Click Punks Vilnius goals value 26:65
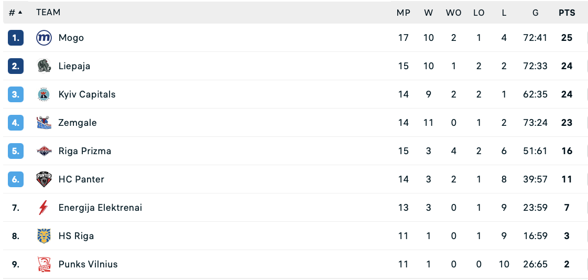588x280 pixels. 535,264
